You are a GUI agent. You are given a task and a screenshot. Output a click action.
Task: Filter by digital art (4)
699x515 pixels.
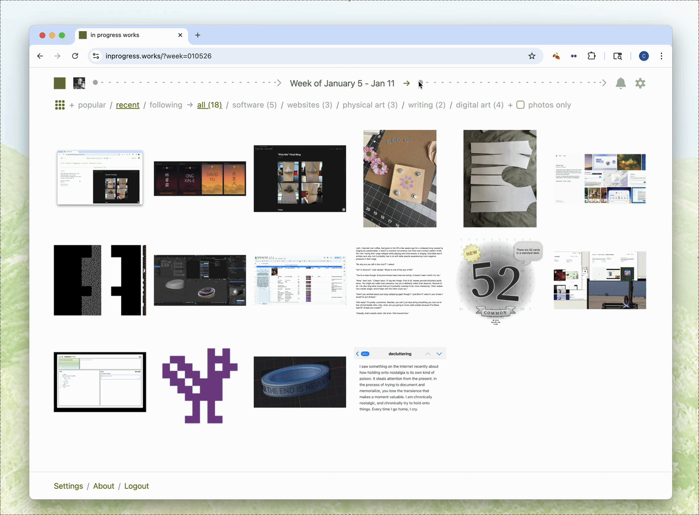pyautogui.click(x=480, y=105)
